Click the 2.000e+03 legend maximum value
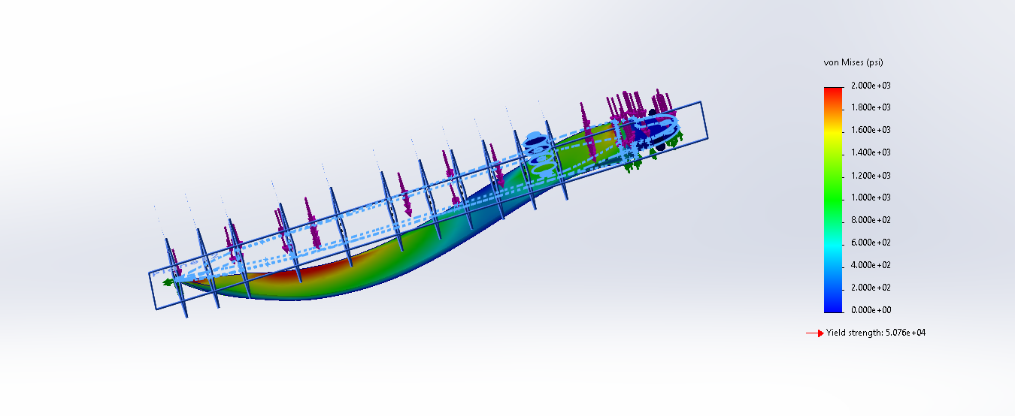The height and width of the screenshot is (416, 1015). coord(871,85)
